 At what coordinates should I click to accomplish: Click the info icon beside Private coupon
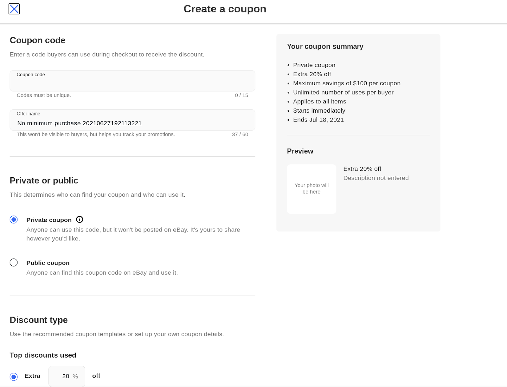[x=80, y=220]
